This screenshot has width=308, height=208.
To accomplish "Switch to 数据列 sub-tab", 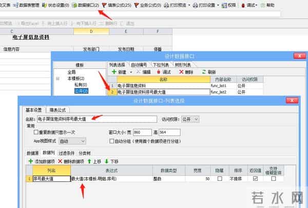I will 49,153.
